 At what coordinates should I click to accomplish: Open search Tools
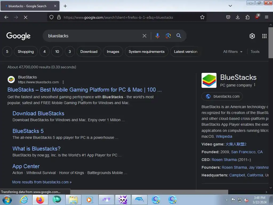(x=255, y=52)
